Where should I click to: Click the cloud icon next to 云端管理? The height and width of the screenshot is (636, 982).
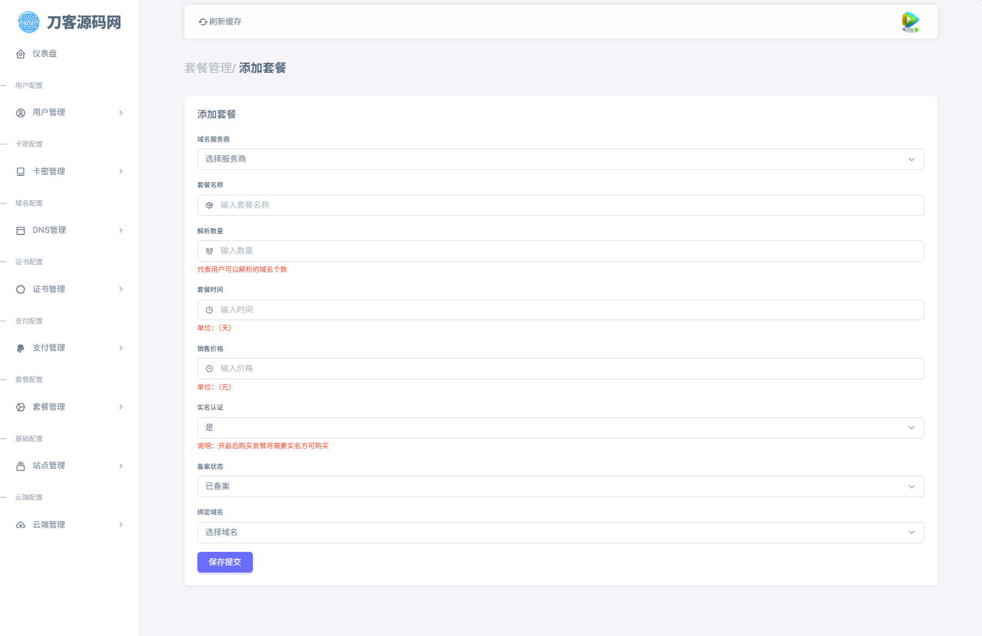point(21,524)
